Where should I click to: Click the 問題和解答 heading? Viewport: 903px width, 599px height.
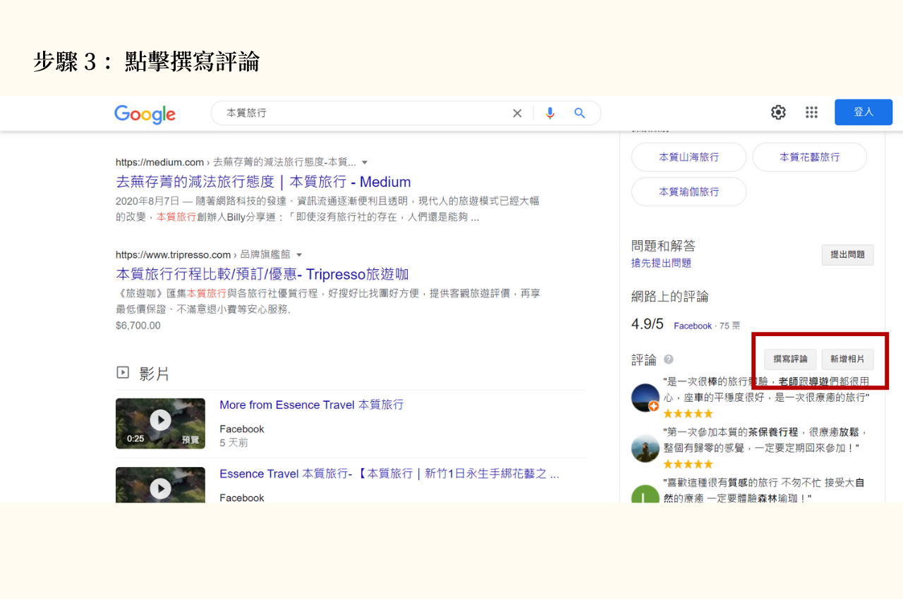coord(663,246)
